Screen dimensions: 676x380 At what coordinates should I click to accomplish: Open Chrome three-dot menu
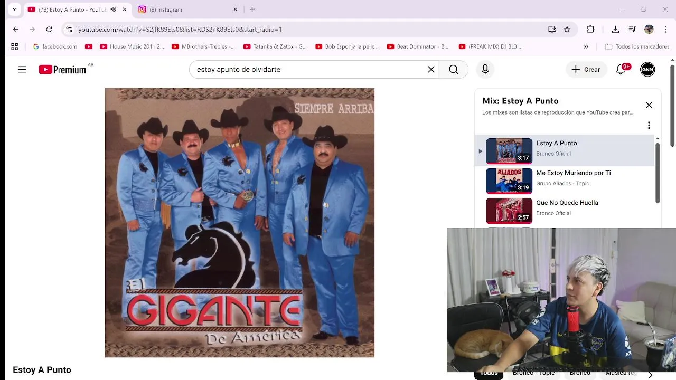665,30
